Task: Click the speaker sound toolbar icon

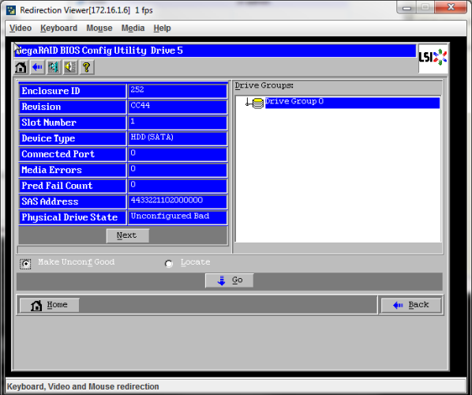Action: 70,67
